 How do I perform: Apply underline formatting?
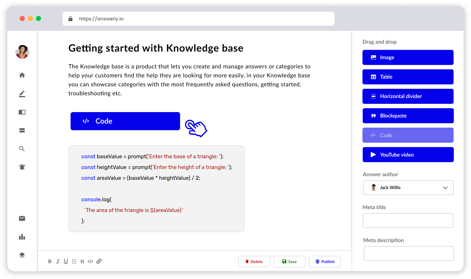(66, 261)
